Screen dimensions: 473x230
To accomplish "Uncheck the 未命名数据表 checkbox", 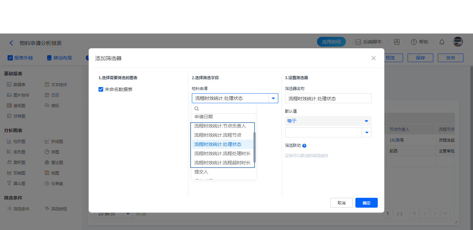I will pyautogui.click(x=101, y=89).
